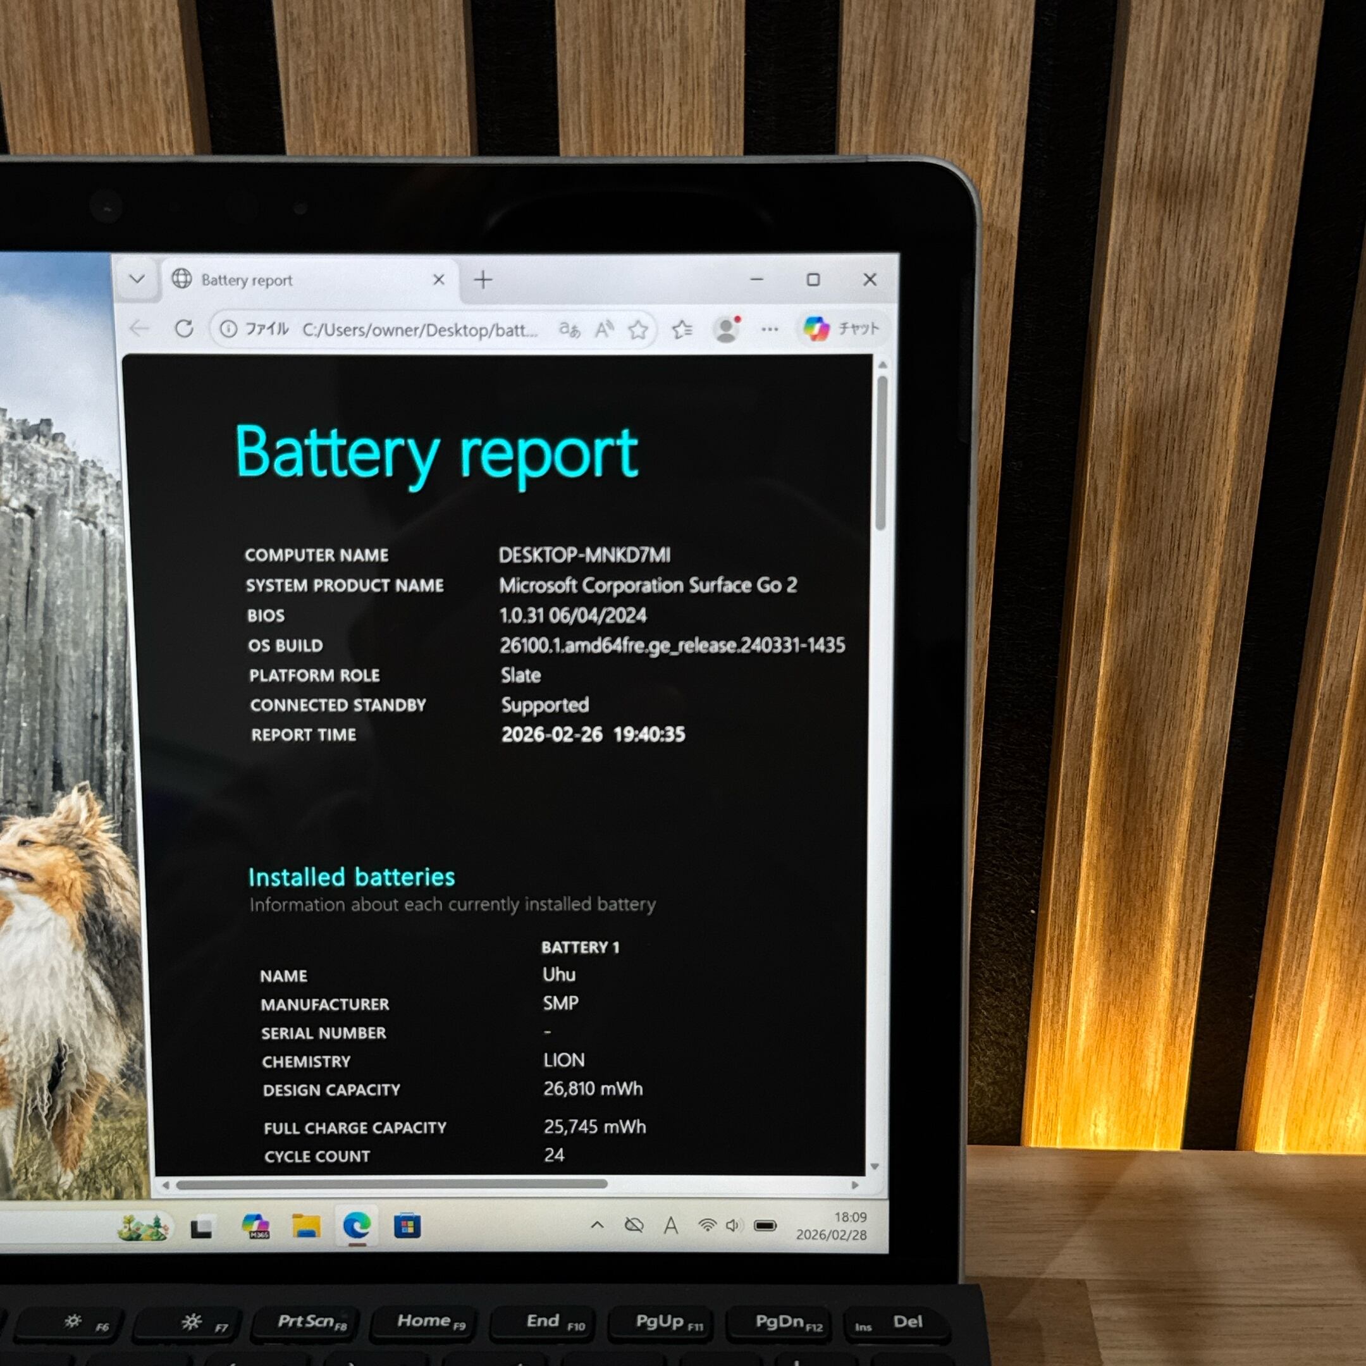Click the browser refresh button
Viewport: 1366px width, 1366px height.
[x=185, y=329]
